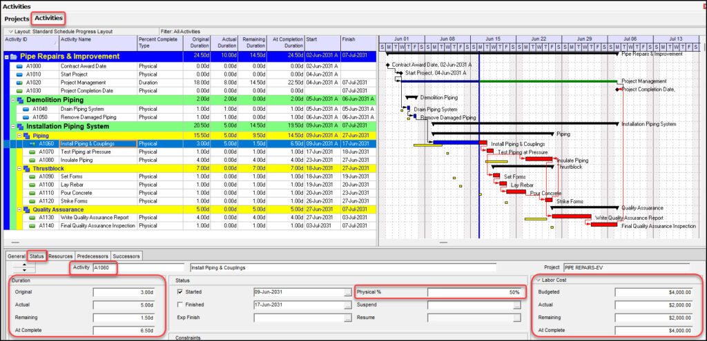Sort by the Percent Complete Type column header
Viewport: 707px width, 341px height.
[x=160, y=43]
